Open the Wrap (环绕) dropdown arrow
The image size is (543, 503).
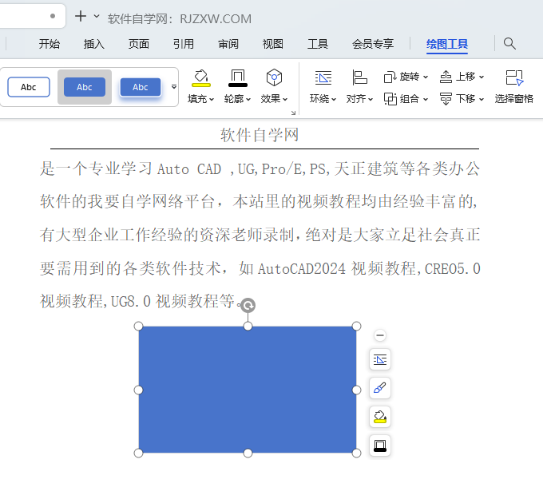pyautogui.click(x=334, y=99)
